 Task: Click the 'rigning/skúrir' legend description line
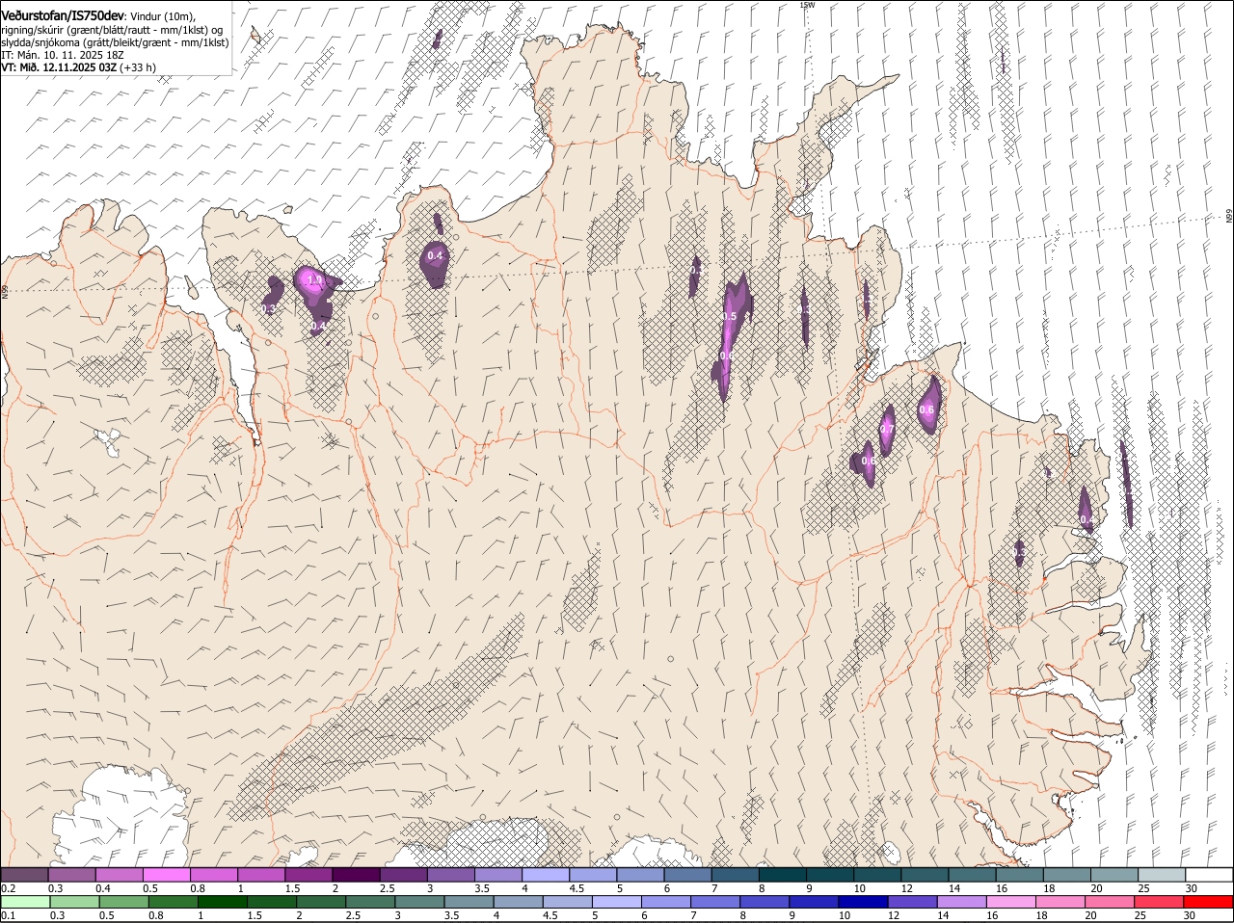112,30
